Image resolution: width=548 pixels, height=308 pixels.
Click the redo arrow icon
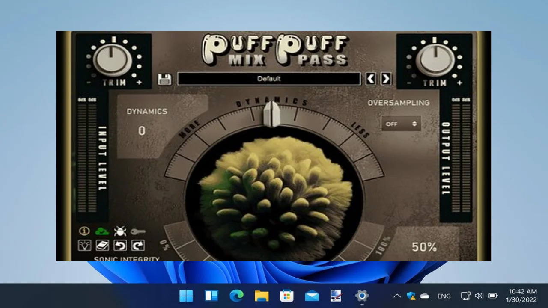(138, 245)
